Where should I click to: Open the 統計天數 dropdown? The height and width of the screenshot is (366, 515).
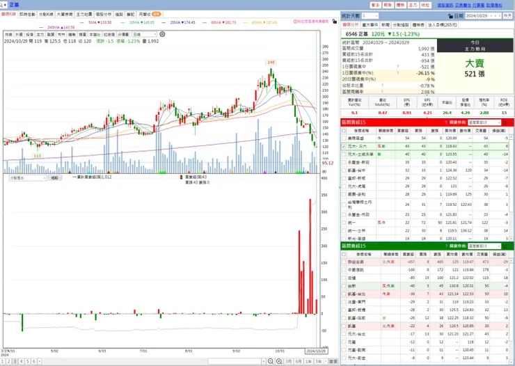(370, 16)
